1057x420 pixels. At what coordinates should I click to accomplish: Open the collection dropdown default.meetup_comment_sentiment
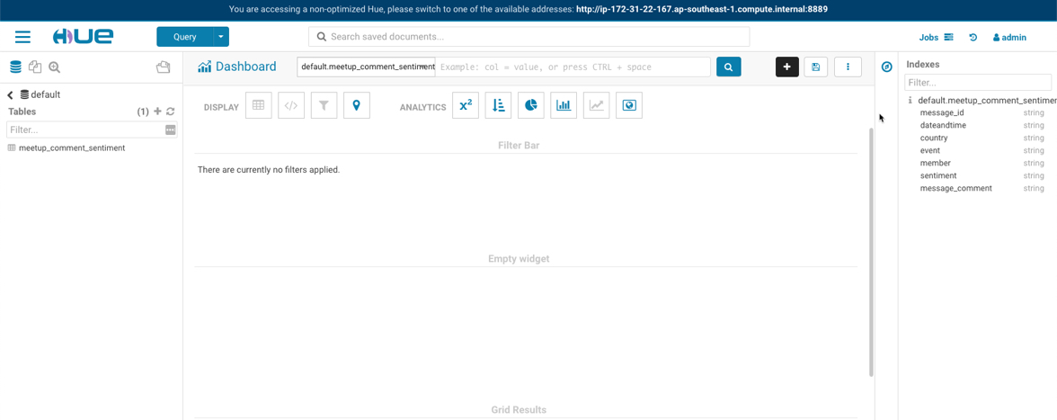366,67
